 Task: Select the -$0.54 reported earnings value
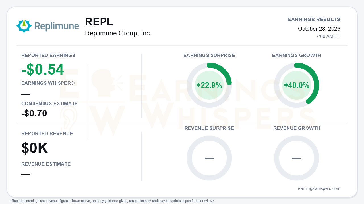coord(43,69)
